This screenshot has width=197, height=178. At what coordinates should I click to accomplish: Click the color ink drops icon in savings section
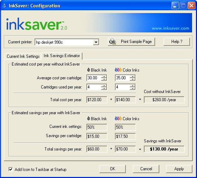[118, 118]
